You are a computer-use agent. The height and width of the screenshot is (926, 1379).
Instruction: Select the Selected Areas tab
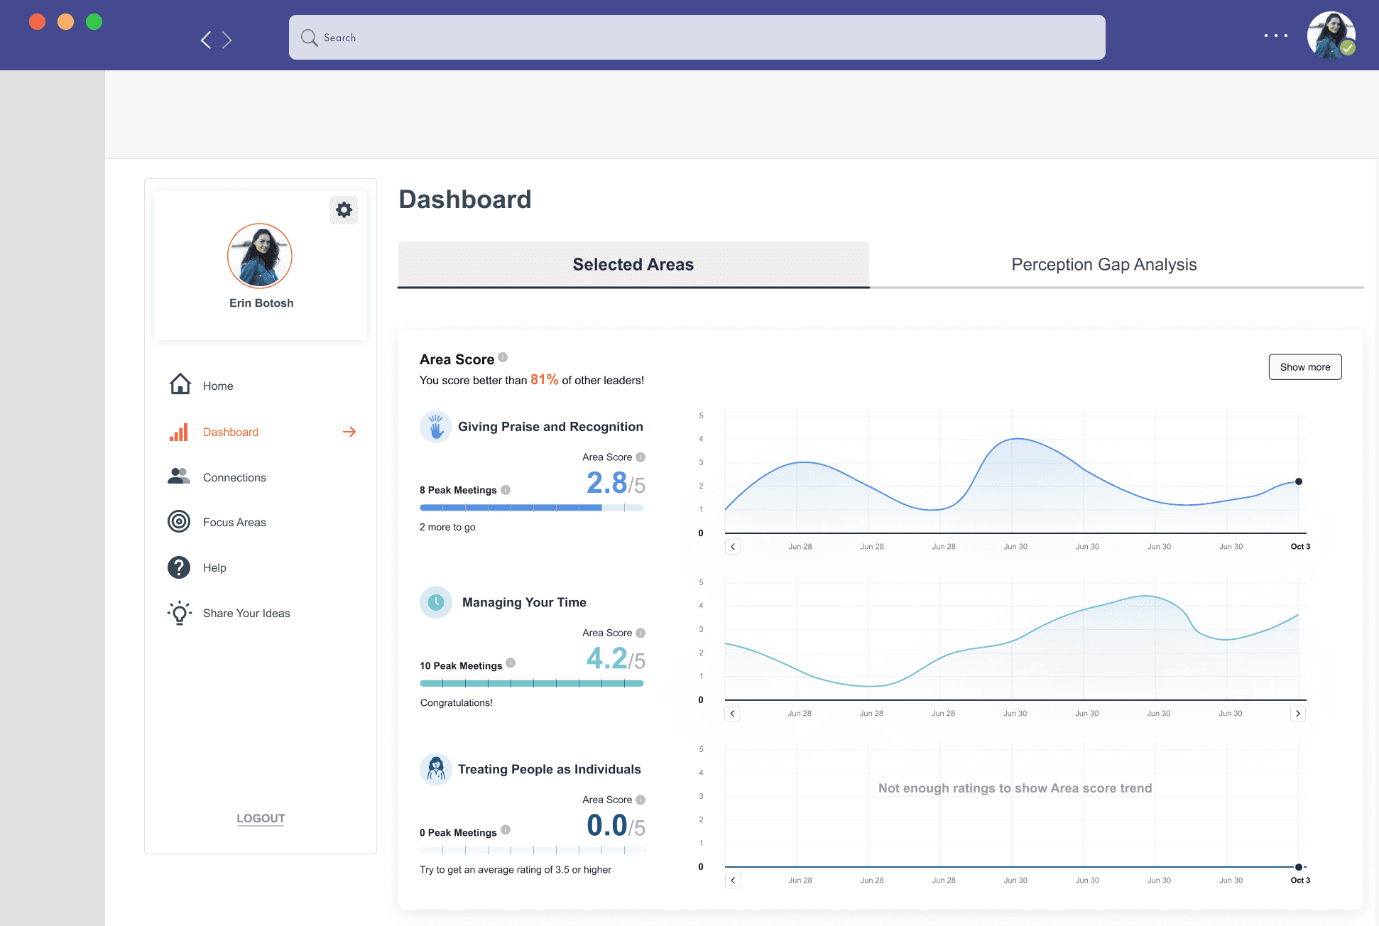[633, 265]
